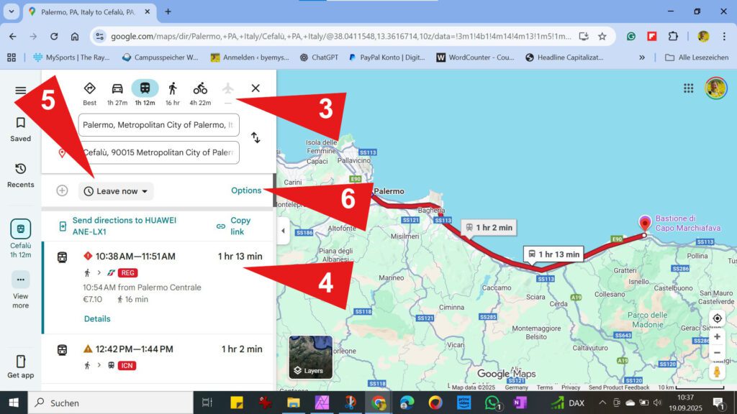Click the Show Your Location crosshair icon
Screen dimensions: 737x414
point(717,318)
